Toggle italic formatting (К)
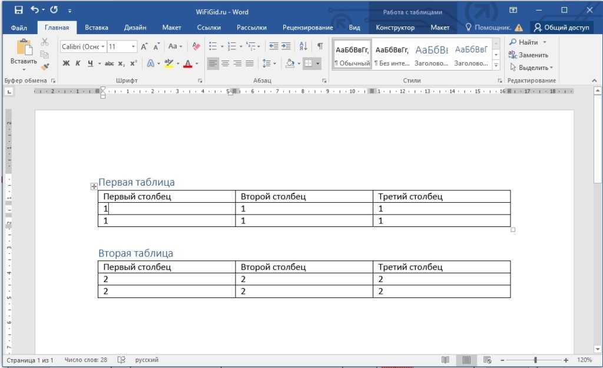The width and height of the screenshot is (603, 368). 78,63
